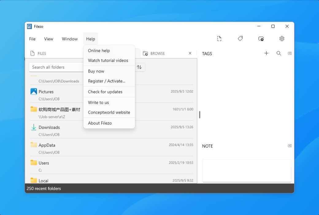This screenshot has width=319, height=215.
Task: Search tags with magnifier icon
Action: tap(279, 53)
